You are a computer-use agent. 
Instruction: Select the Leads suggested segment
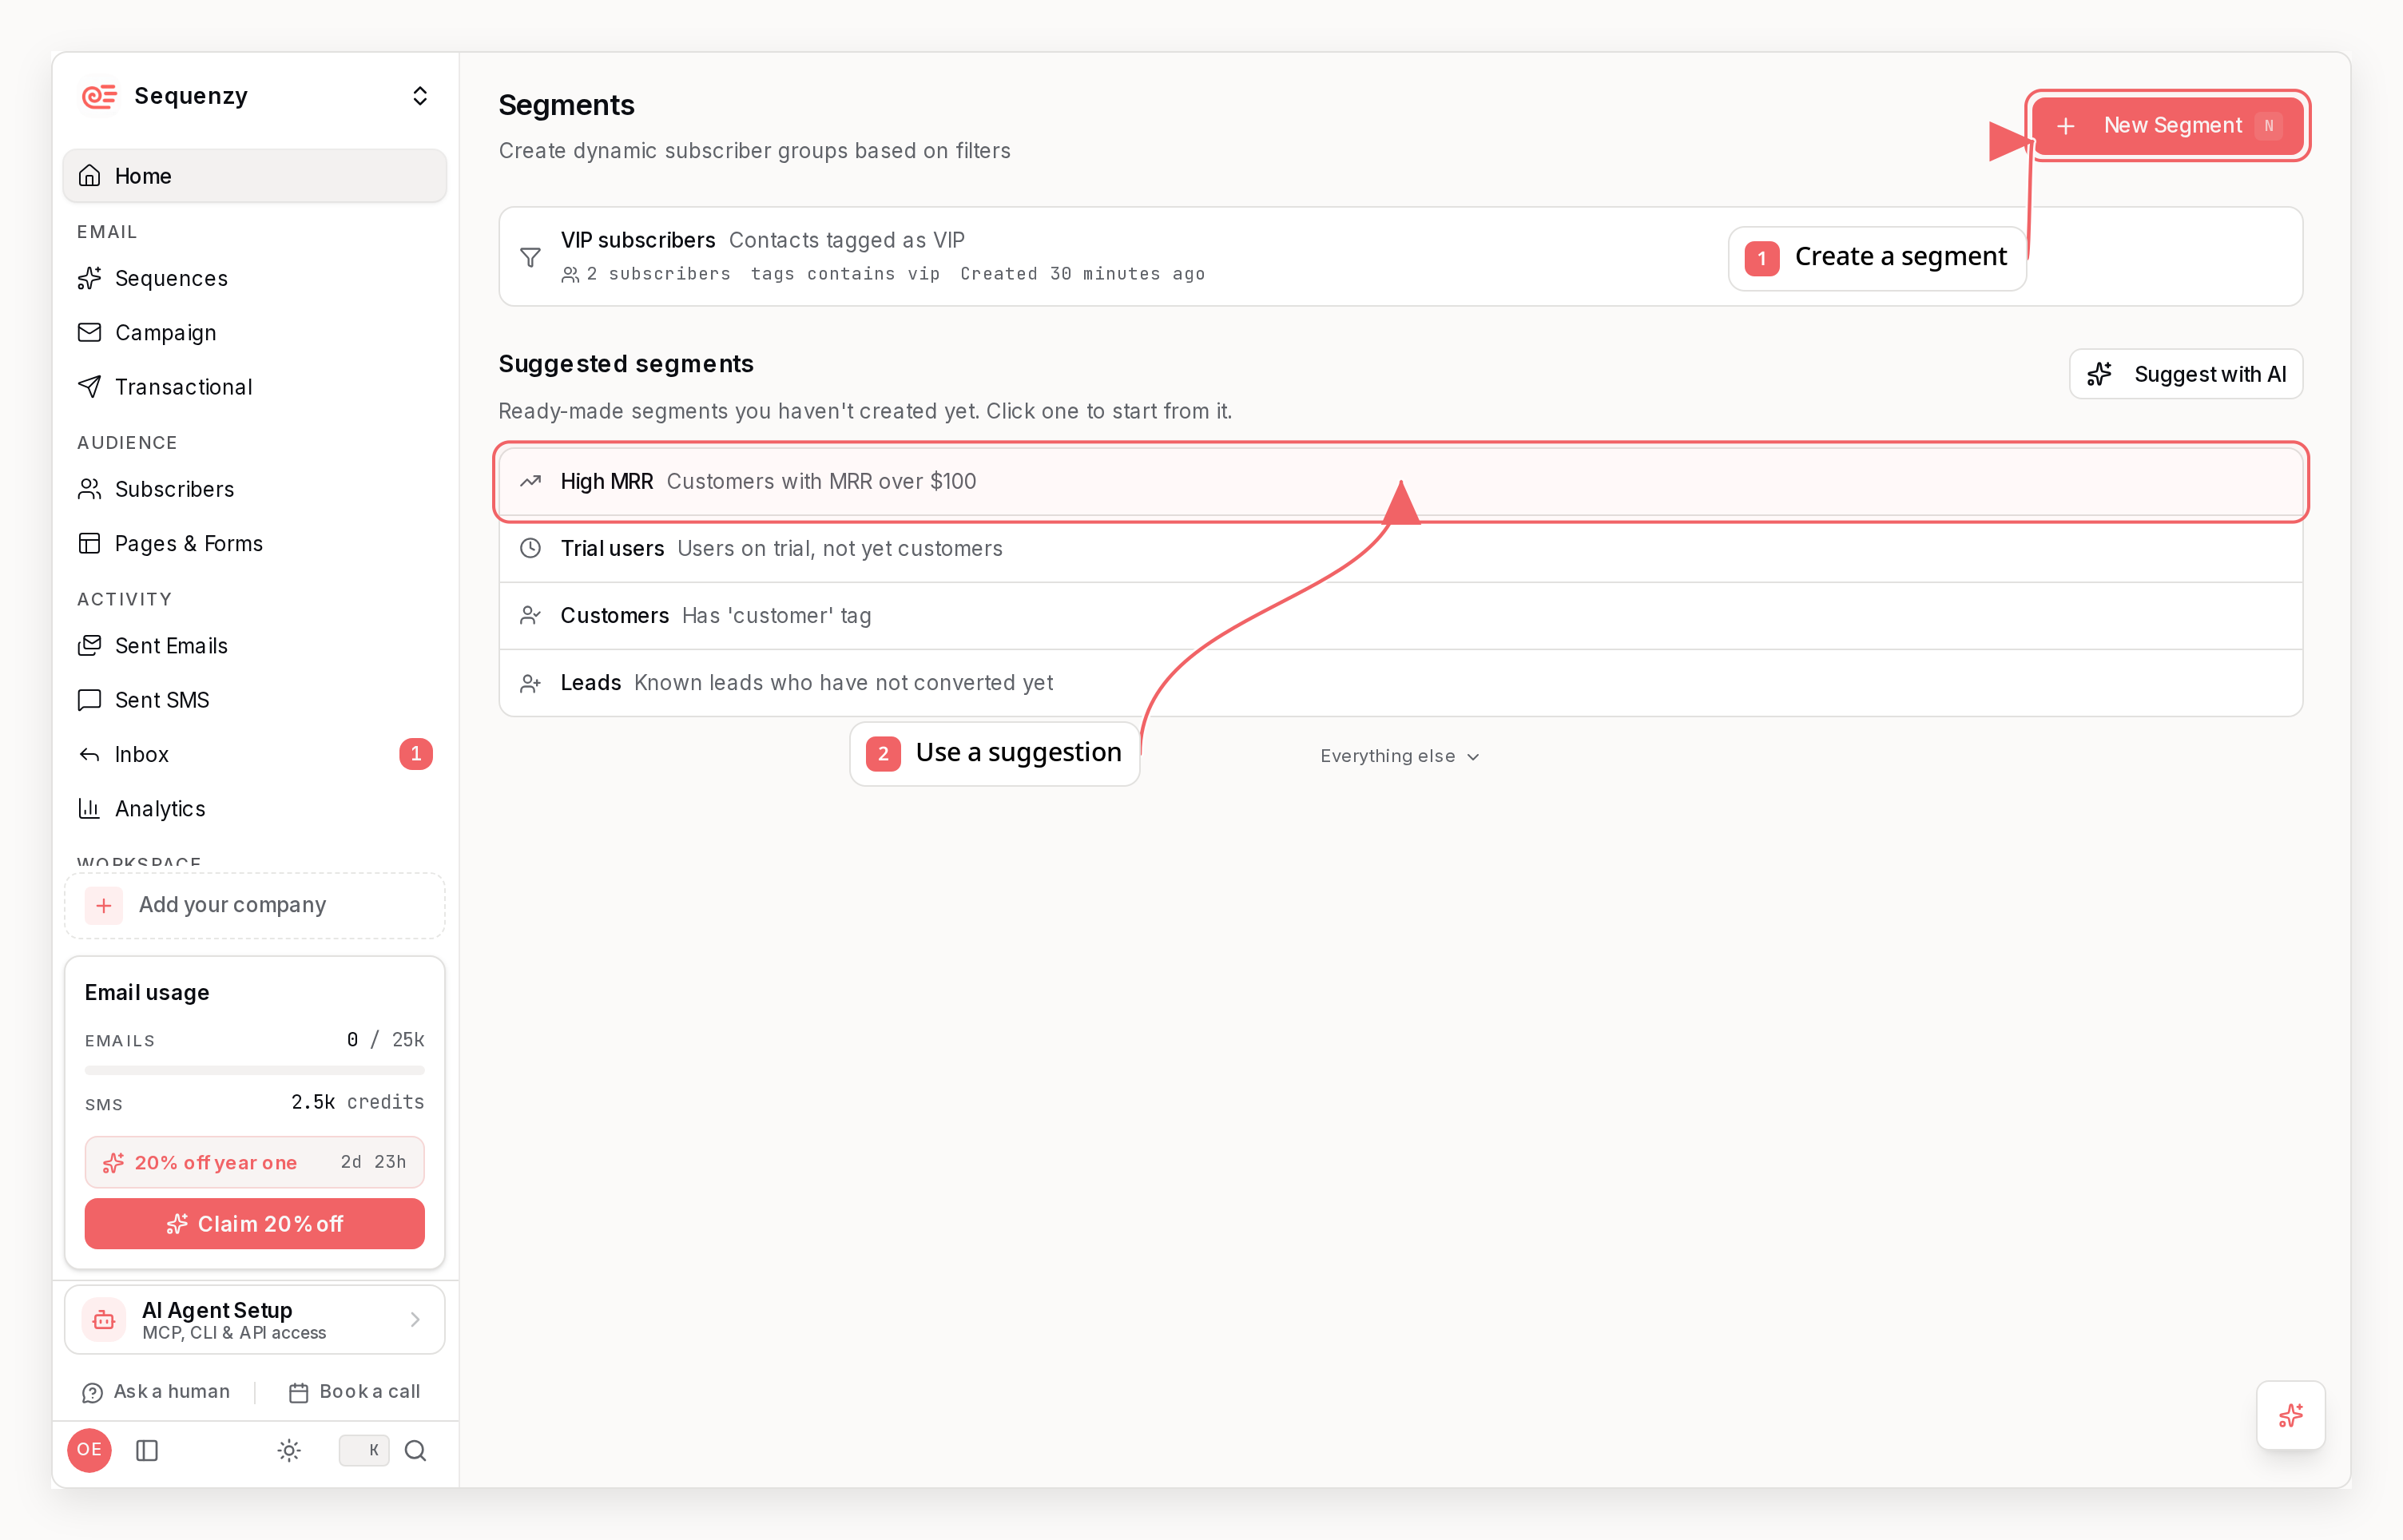click(1401, 683)
